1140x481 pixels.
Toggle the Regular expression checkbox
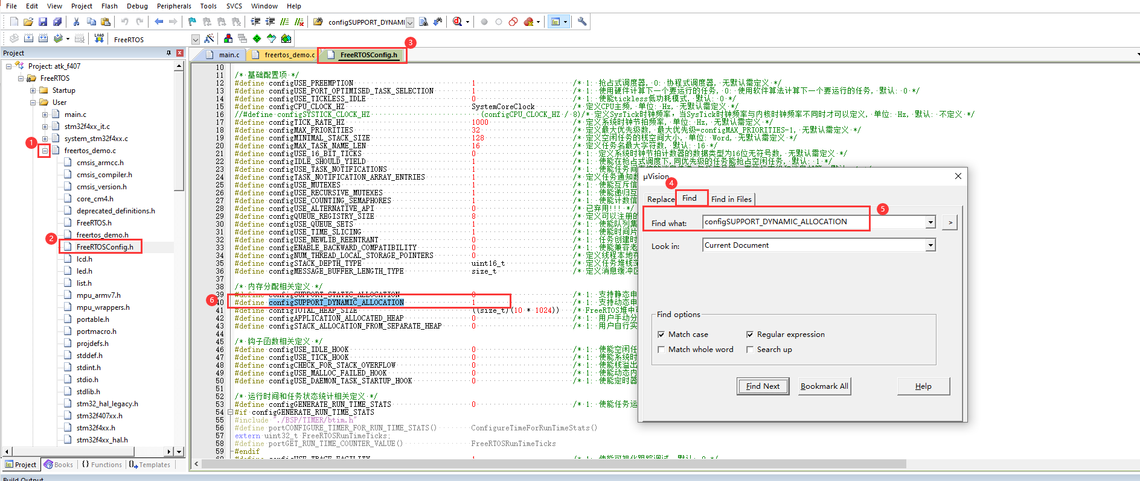(x=750, y=335)
